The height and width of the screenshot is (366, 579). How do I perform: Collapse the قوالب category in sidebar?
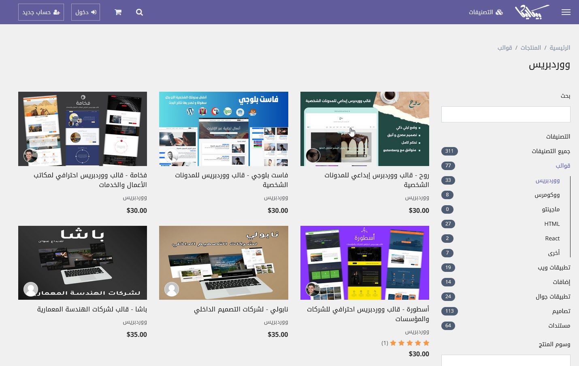562,166
